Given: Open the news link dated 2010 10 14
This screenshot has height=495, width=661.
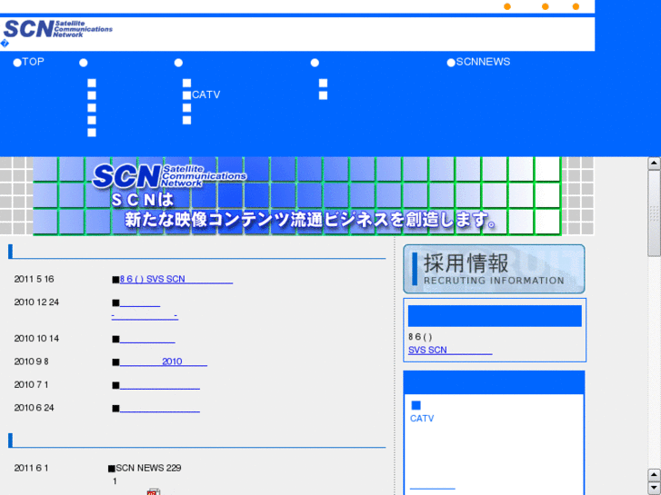Looking at the screenshot, I should coord(147,339).
